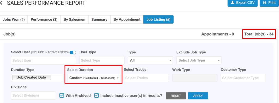Toggle the Include Inactive Users switch
Viewport: 279px width, 103px height.
[73, 52]
